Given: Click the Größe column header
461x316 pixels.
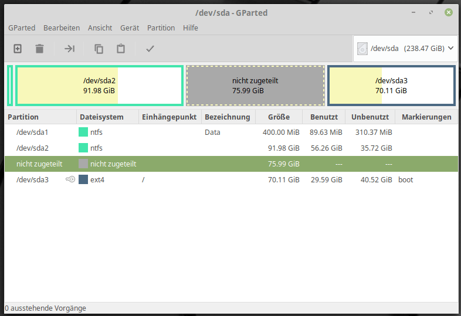Looking at the screenshot, I should [x=279, y=117].
